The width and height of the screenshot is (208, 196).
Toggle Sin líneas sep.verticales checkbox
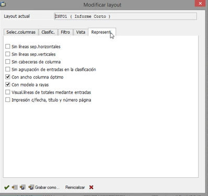8,54
